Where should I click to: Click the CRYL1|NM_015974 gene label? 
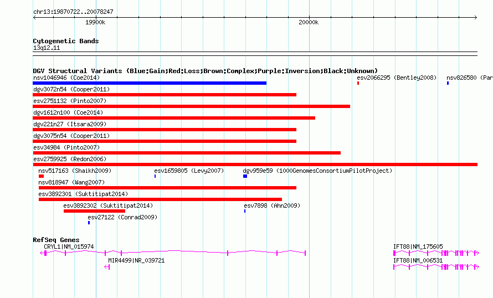(69, 246)
